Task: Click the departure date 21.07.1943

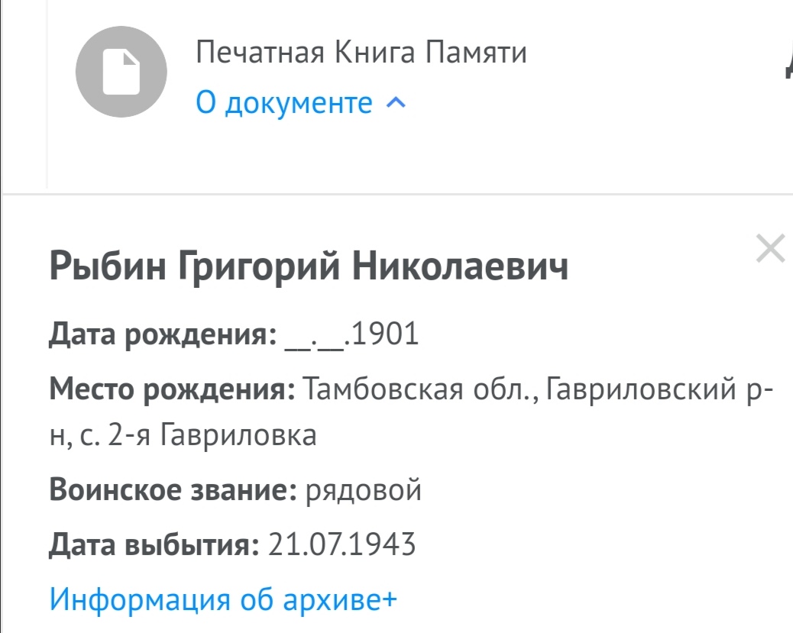Action: 342,544
